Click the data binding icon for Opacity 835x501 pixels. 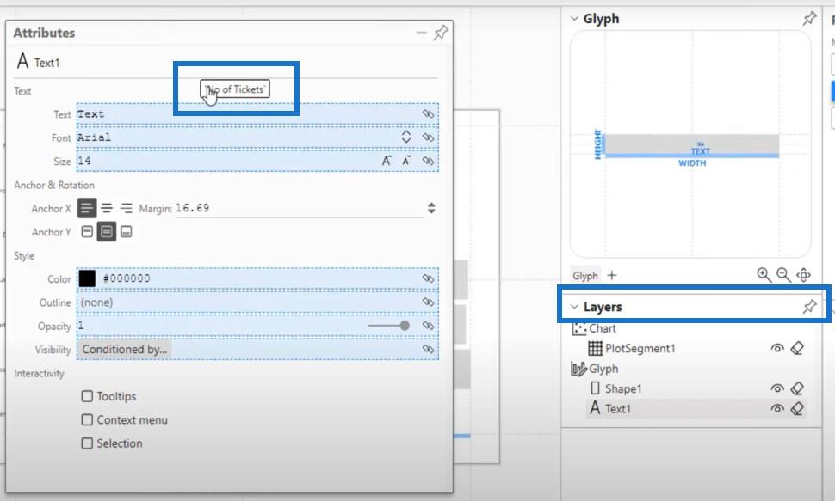click(428, 326)
